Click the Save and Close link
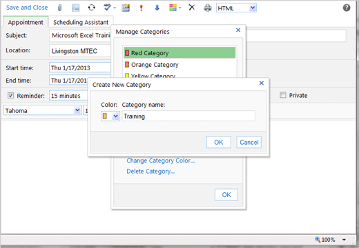The height and width of the screenshot is (248, 359). (27, 8)
